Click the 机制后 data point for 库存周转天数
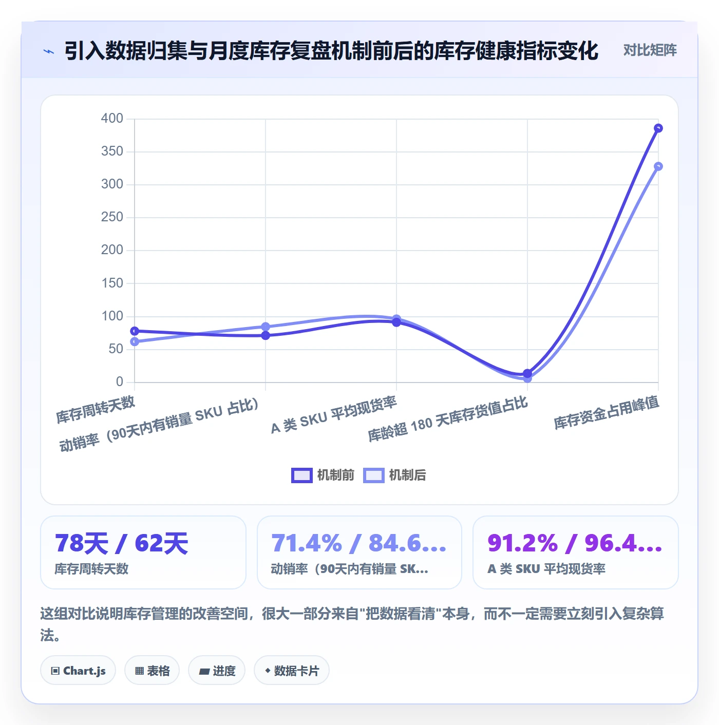Image resolution: width=719 pixels, height=725 pixels. (135, 342)
